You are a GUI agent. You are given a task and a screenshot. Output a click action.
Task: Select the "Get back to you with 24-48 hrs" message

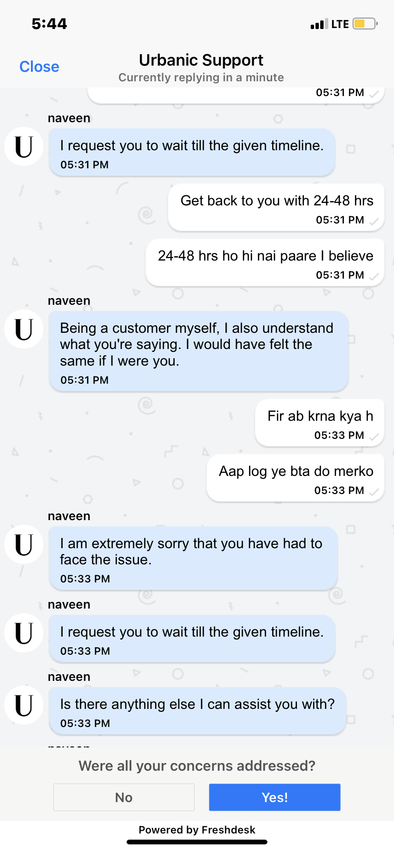[x=276, y=207]
